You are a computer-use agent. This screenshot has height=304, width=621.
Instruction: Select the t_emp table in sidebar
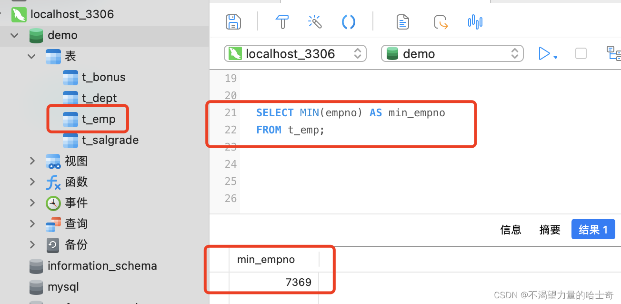[98, 119]
